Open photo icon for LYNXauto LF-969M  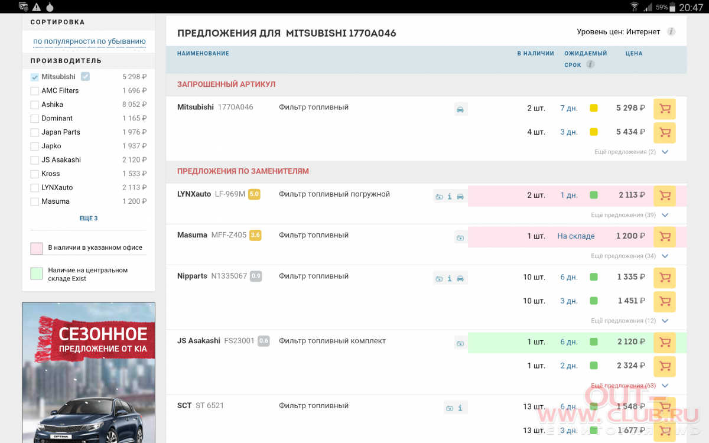tap(439, 196)
